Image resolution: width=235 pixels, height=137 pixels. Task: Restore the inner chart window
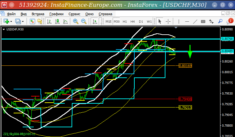[x=228, y=14]
